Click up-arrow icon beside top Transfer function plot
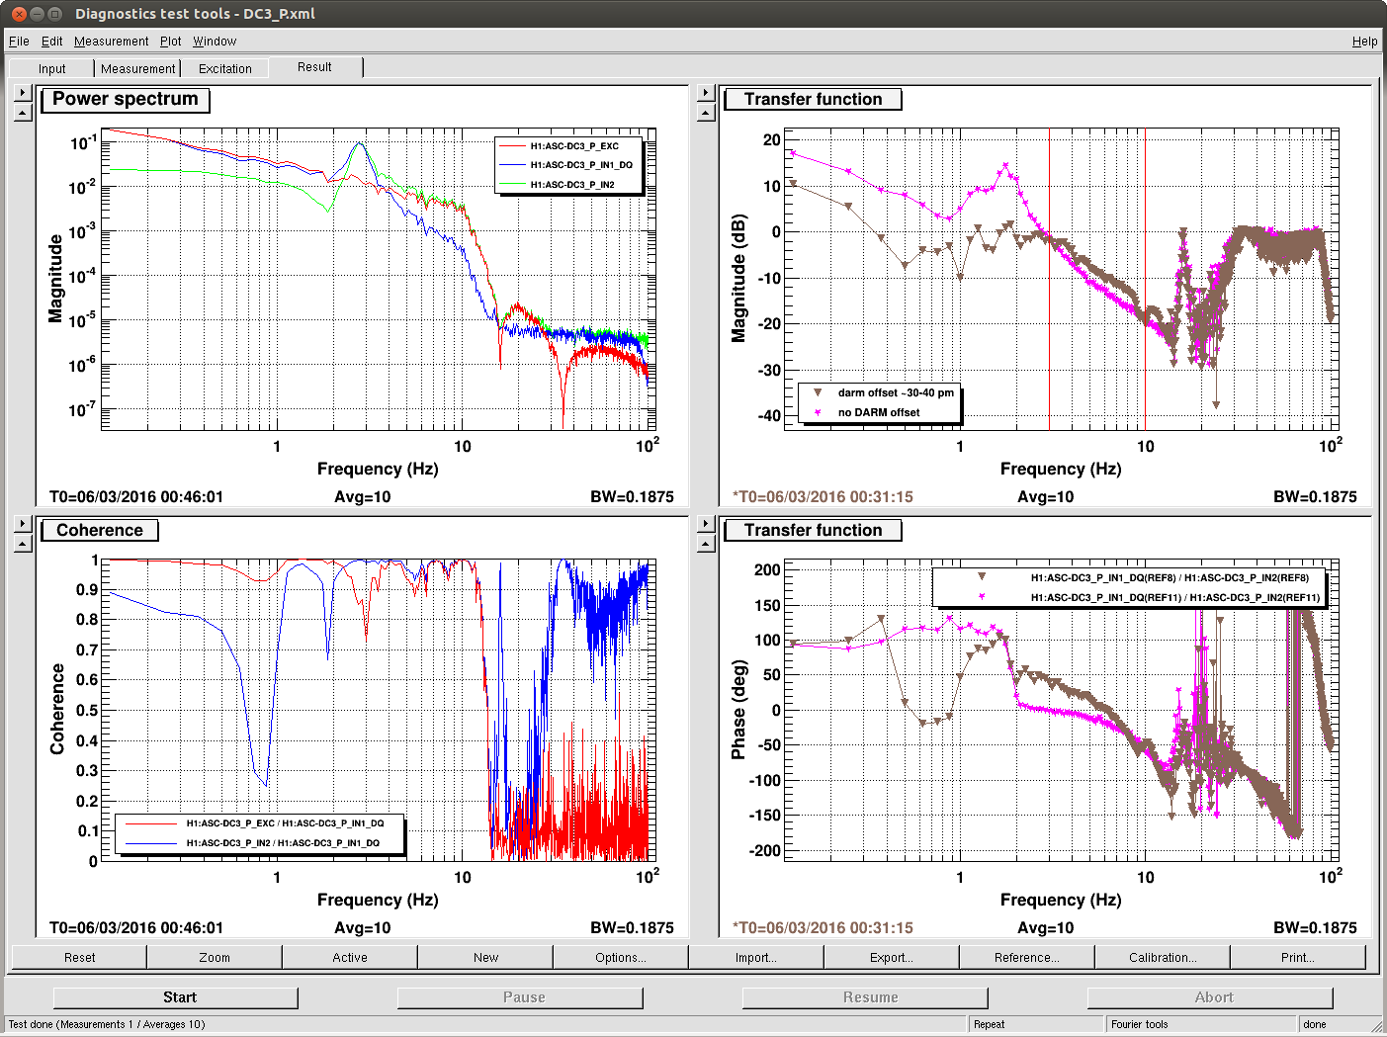 706,113
